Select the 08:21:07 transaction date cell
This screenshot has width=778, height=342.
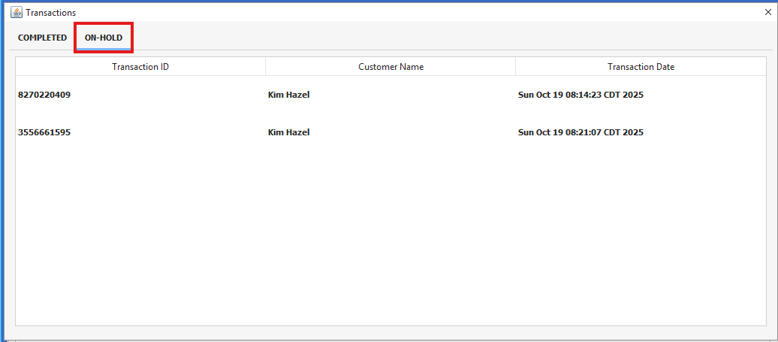click(580, 132)
